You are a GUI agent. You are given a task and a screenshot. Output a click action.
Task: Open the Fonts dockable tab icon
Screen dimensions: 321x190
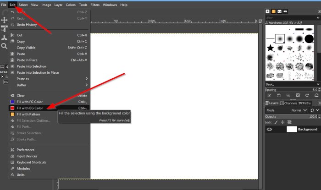coord(279,11)
